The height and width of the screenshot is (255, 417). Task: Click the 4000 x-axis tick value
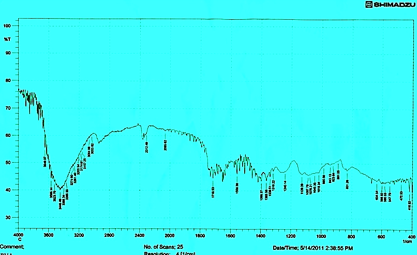(x=18, y=236)
